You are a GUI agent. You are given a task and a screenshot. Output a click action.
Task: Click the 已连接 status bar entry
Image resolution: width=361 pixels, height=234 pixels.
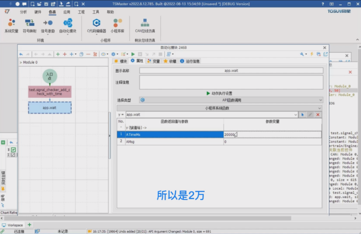coord(19,232)
